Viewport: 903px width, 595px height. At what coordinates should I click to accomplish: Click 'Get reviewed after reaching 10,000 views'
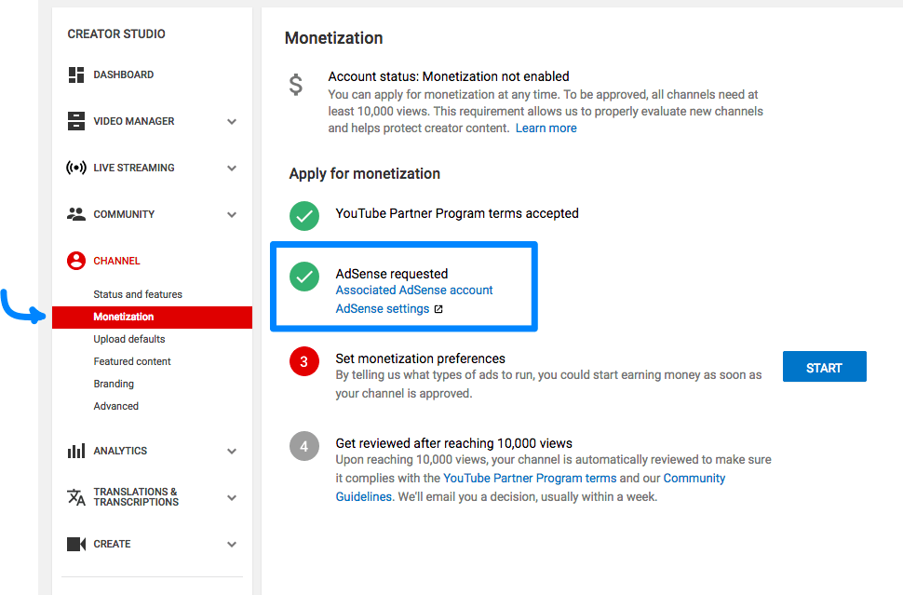453,443
